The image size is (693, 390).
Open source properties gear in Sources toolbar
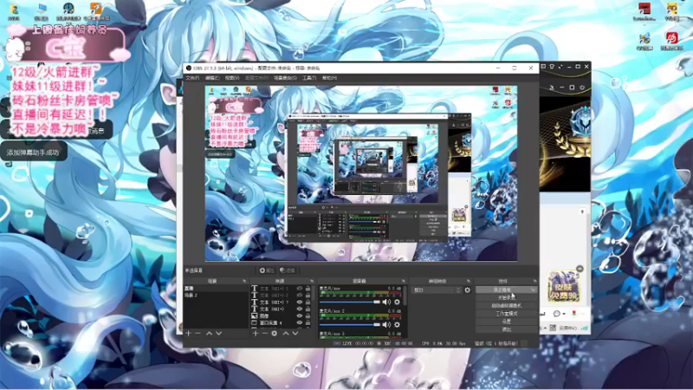[275, 334]
